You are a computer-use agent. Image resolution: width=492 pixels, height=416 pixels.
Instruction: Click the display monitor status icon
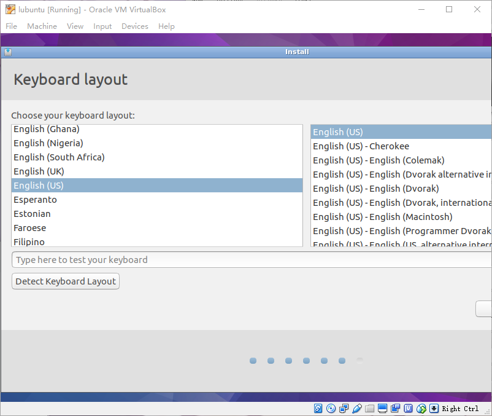point(383,409)
